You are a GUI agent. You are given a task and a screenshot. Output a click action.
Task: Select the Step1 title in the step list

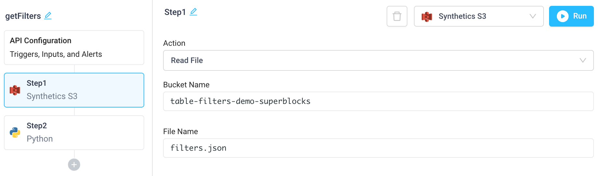[x=36, y=83]
